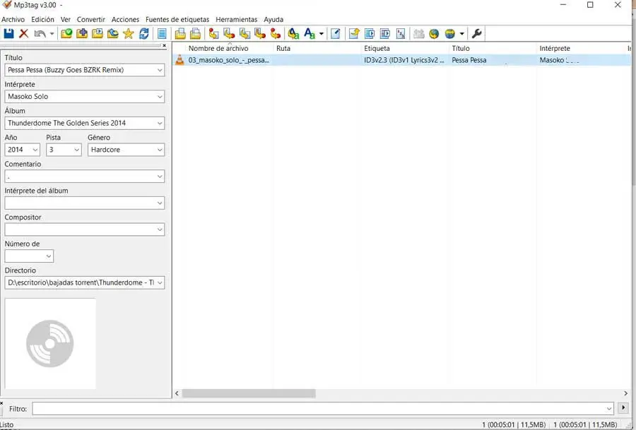Viewport: 636px width, 430px height.
Task: Expand the Álbum field dropdown
Action: pos(160,123)
